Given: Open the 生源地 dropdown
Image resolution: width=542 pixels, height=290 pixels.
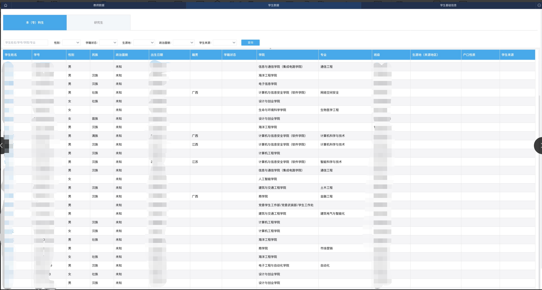Looking at the screenshot, I should tap(144, 43).
